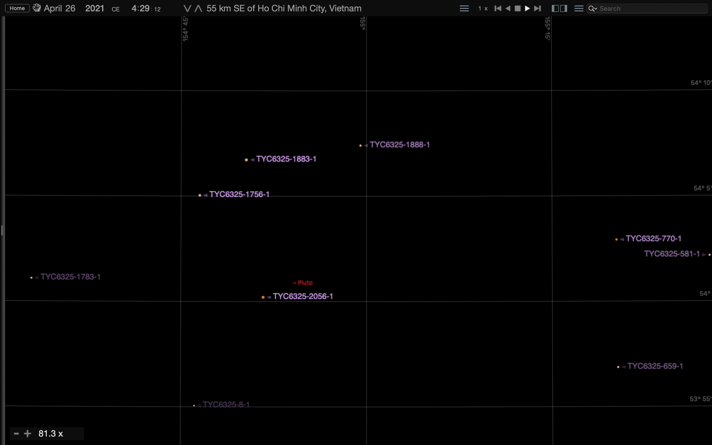Click the 54° 10' grid label
The image size is (712, 445).
pyautogui.click(x=701, y=83)
